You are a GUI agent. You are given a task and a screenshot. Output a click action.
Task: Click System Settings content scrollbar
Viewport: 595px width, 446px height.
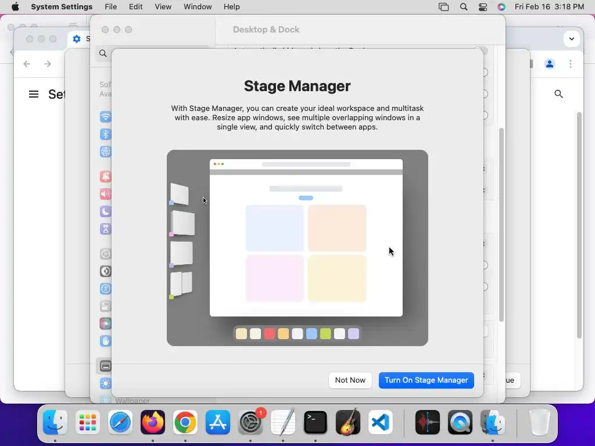tap(501, 225)
